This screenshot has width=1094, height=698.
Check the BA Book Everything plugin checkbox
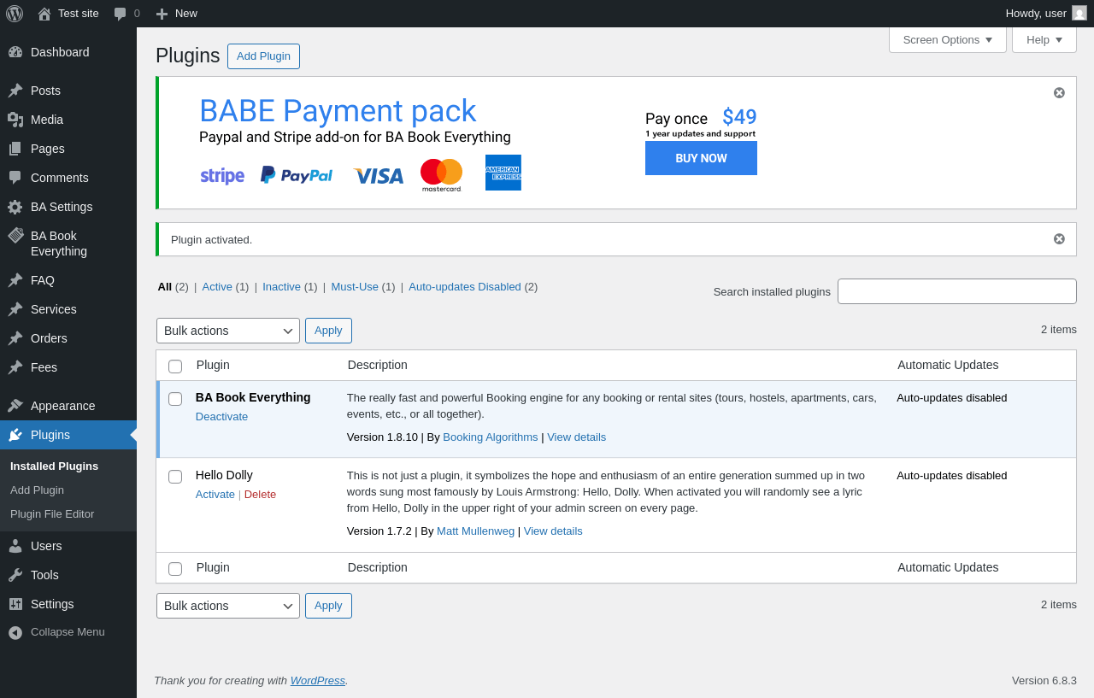pos(175,399)
